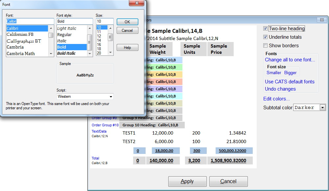Image resolution: width=329 pixels, height=191 pixels.
Task: Expand the Subtotal color dropdown
Action: coord(322,108)
